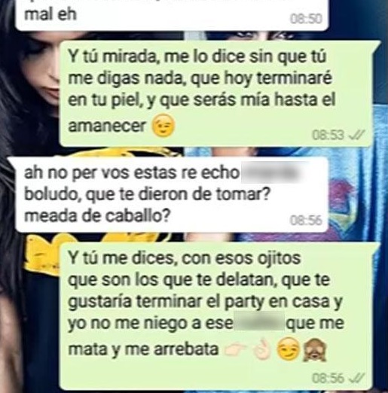Image resolution: width=388 pixels, height=393 pixels.
Task: Click the blurred word after 're echo'
Action: coord(271,173)
